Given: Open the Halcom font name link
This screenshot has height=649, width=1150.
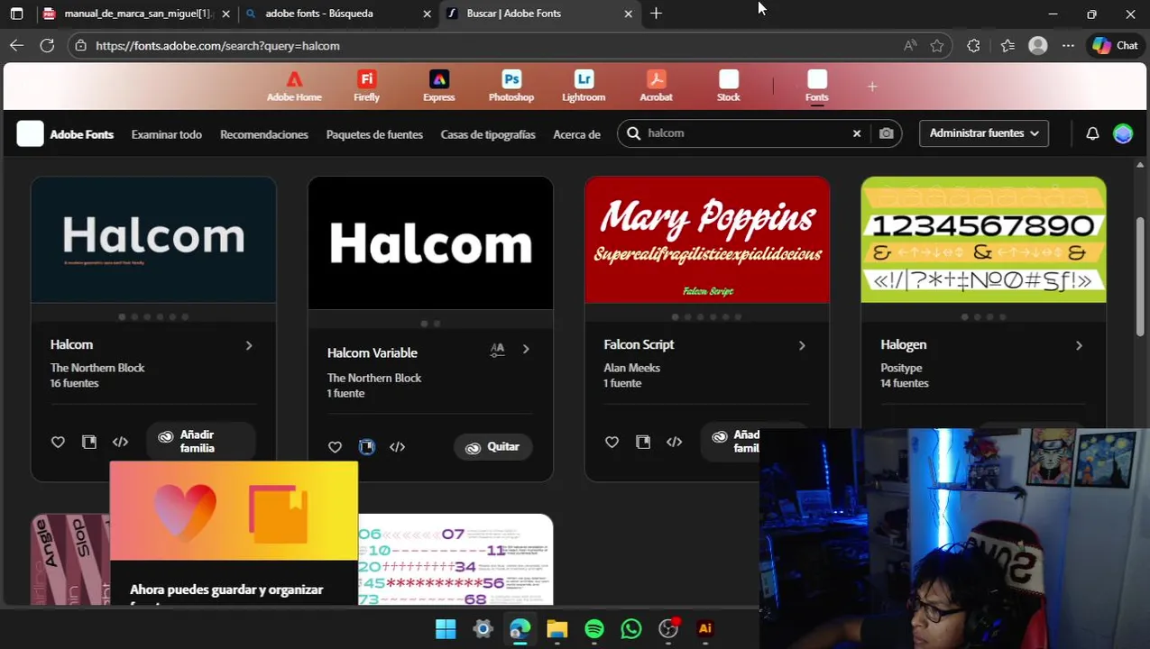Looking at the screenshot, I should pyautogui.click(x=71, y=344).
